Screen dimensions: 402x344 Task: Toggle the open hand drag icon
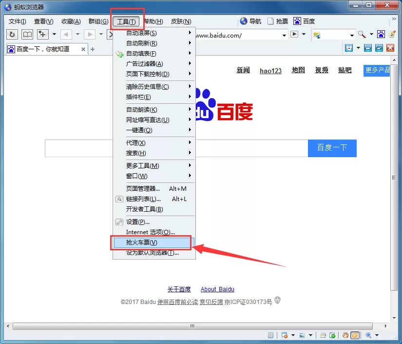[x=345, y=335]
